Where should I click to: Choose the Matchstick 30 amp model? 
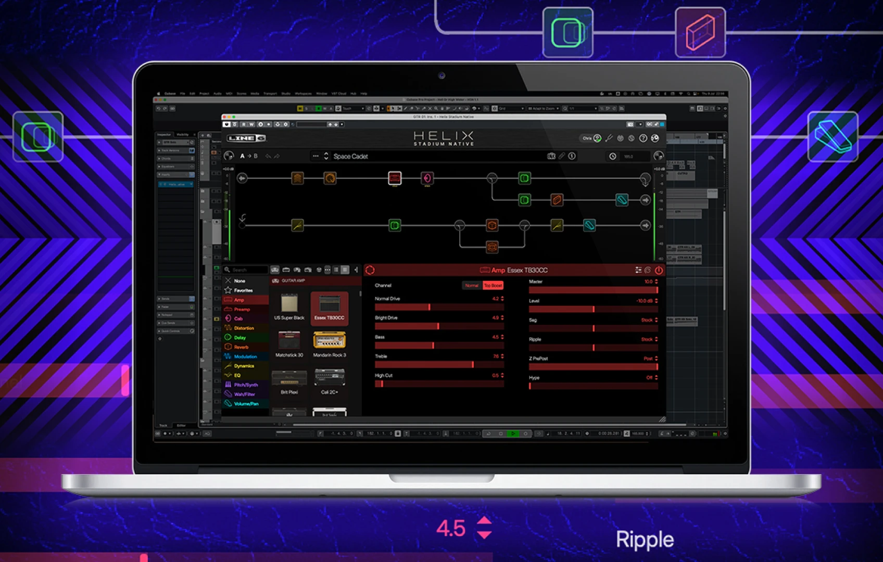tap(289, 344)
